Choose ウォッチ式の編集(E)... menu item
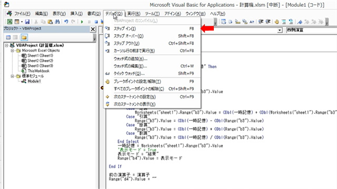The image size is (337, 189). tap(152, 66)
